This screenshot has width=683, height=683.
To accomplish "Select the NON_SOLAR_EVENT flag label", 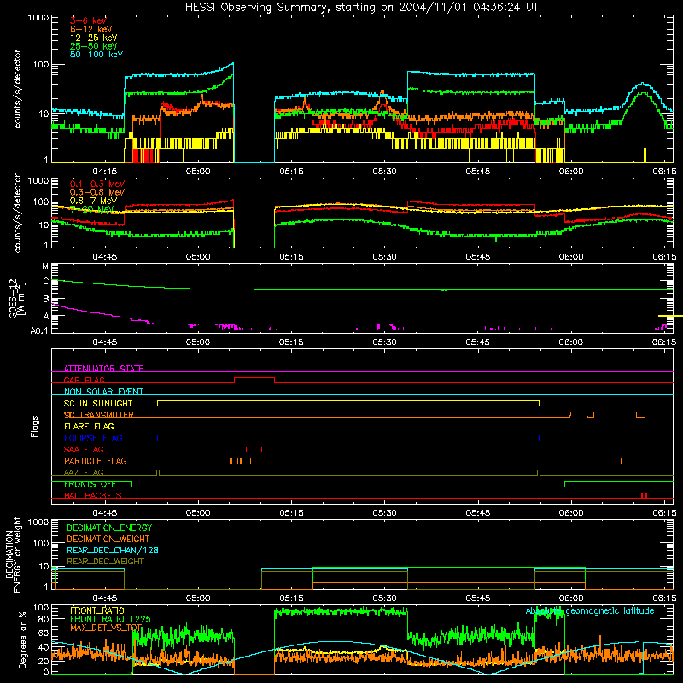I will (103, 392).
